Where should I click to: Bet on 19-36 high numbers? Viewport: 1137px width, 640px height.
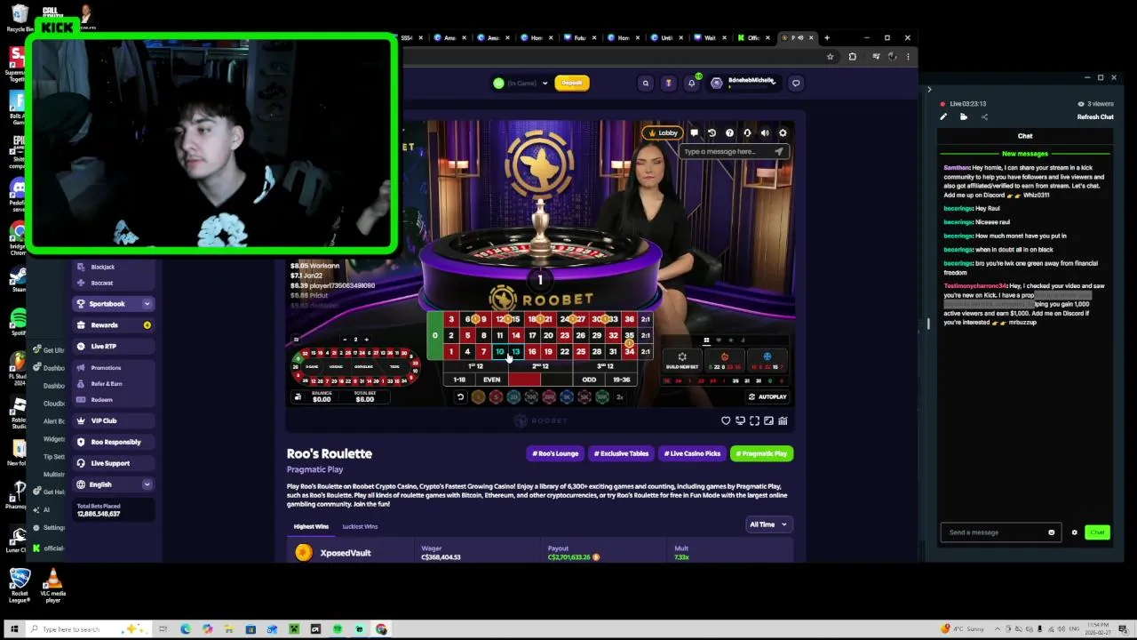pyautogui.click(x=621, y=380)
